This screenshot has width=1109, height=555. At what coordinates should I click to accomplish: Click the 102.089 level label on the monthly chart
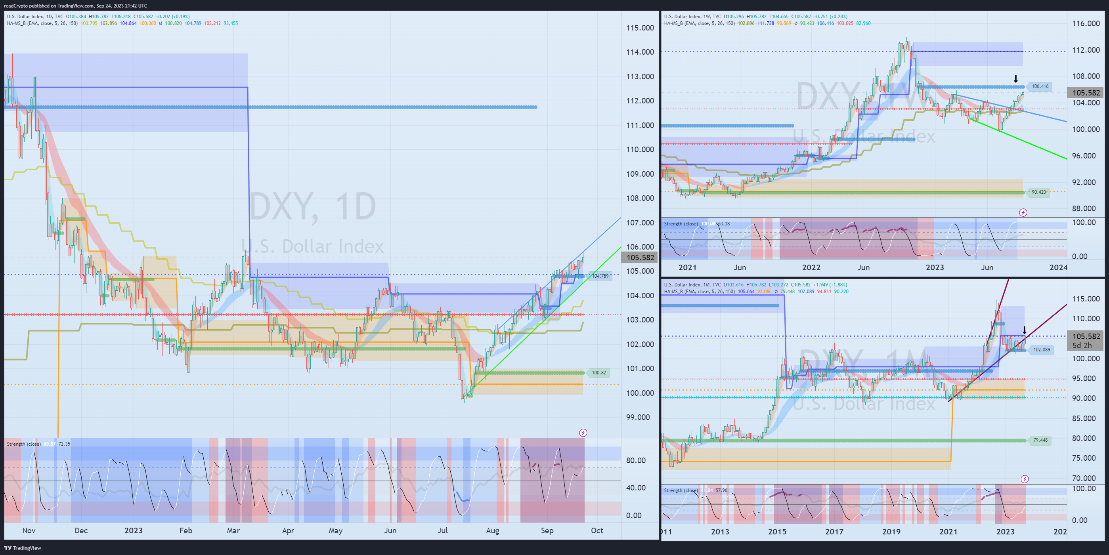pos(1041,350)
